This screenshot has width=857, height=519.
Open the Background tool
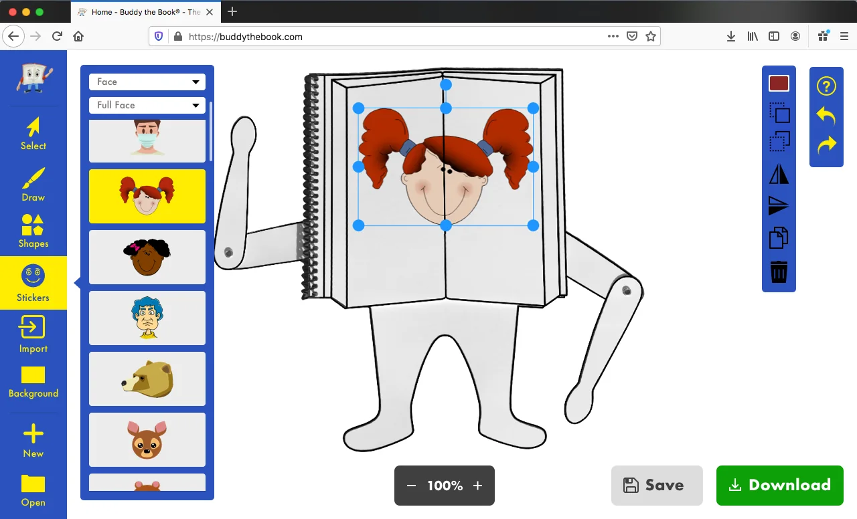click(x=33, y=382)
